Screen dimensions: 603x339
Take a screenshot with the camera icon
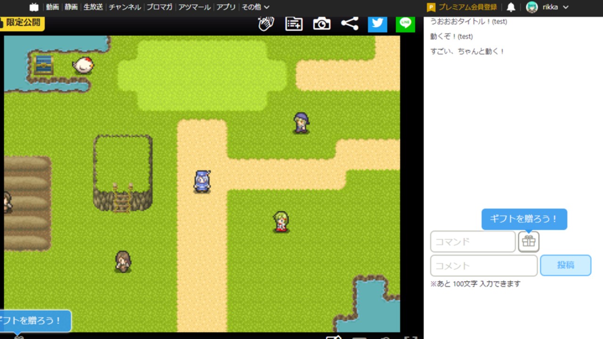[322, 24]
